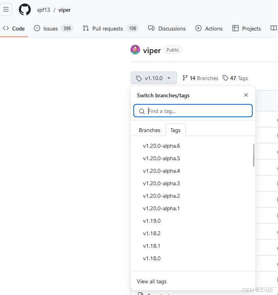Viewport: 278px width, 295px height.
Task: Click the Pull requests count badge 106
Action: tap(133, 29)
